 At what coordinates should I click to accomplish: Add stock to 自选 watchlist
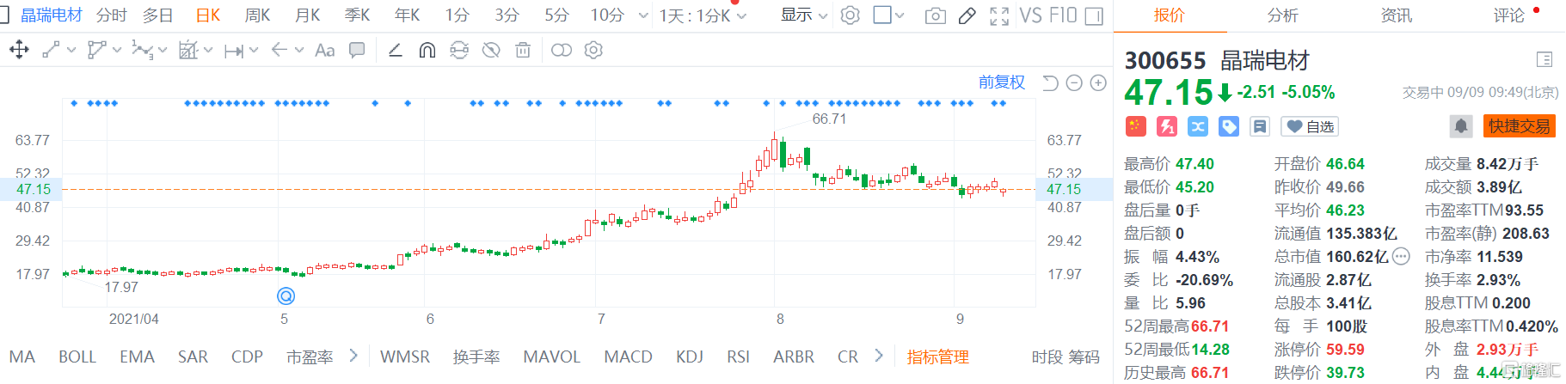coord(1310,126)
